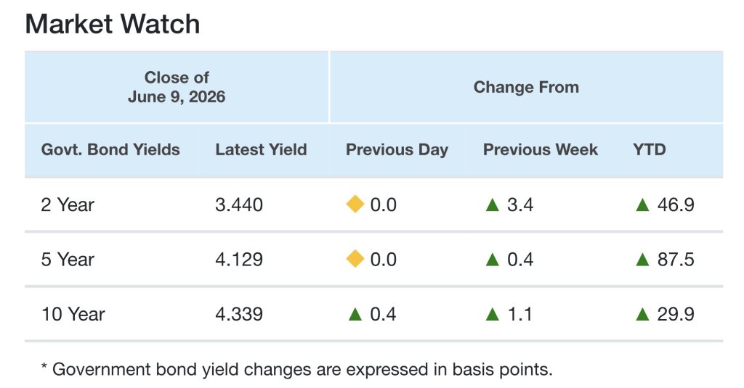Select the 10 Year row label
744x388 pixels.
[73, 314]
